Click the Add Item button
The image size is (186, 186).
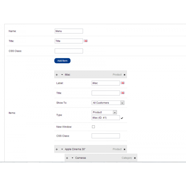[x=62, y=61]
